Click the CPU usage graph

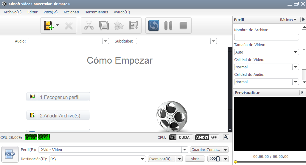(37, 137)
